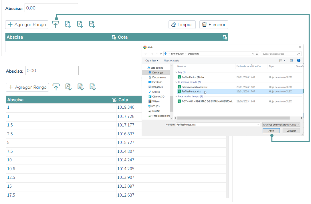The image size is (311, 204).
Task: Click Agregar Rango in the filled-table panel
Action: pyautogui.click(x=27, y=87)
